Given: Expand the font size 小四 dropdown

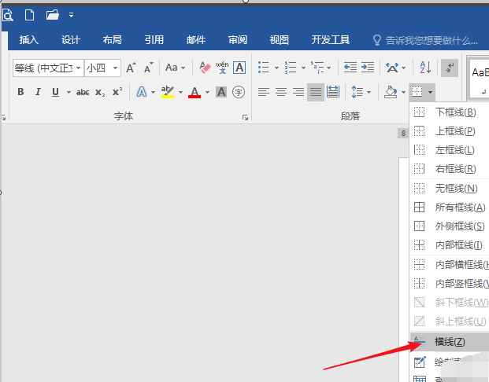Looking at the screenshot, I should point(115,68).
